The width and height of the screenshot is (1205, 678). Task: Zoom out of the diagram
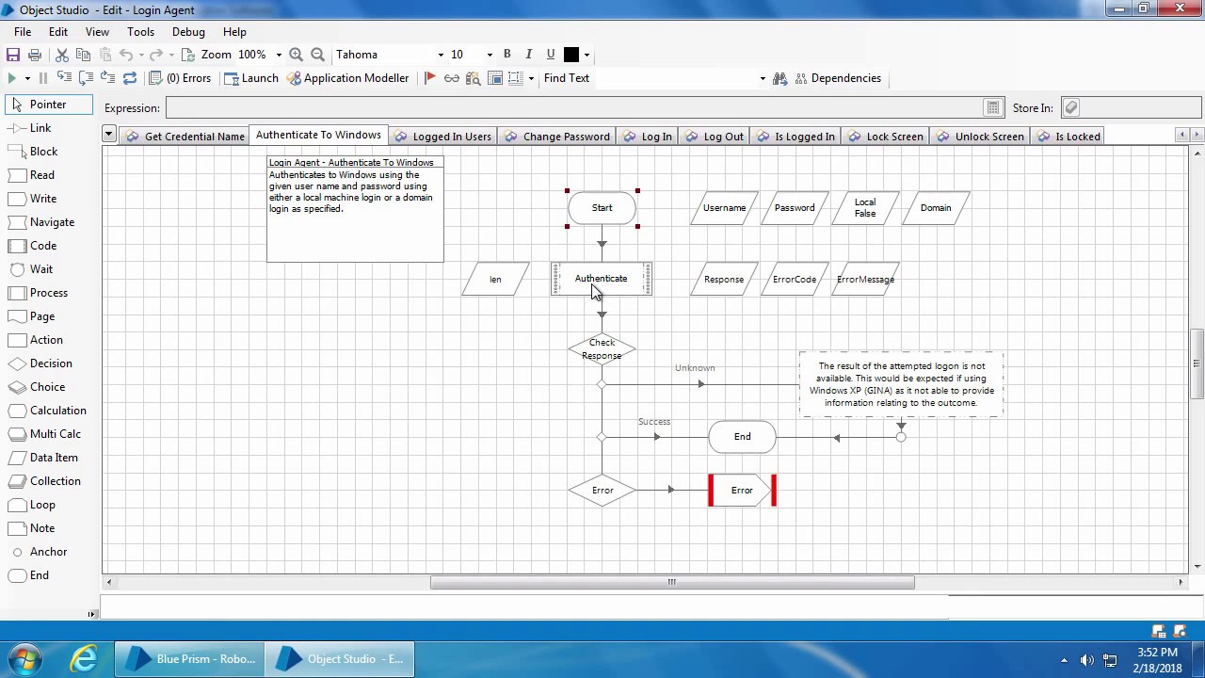click(317, 55)
